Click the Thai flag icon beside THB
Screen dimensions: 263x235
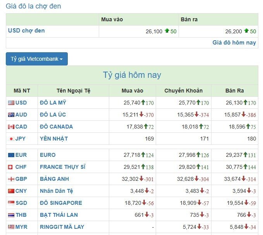pyautogui.click(x=11, y=215)
